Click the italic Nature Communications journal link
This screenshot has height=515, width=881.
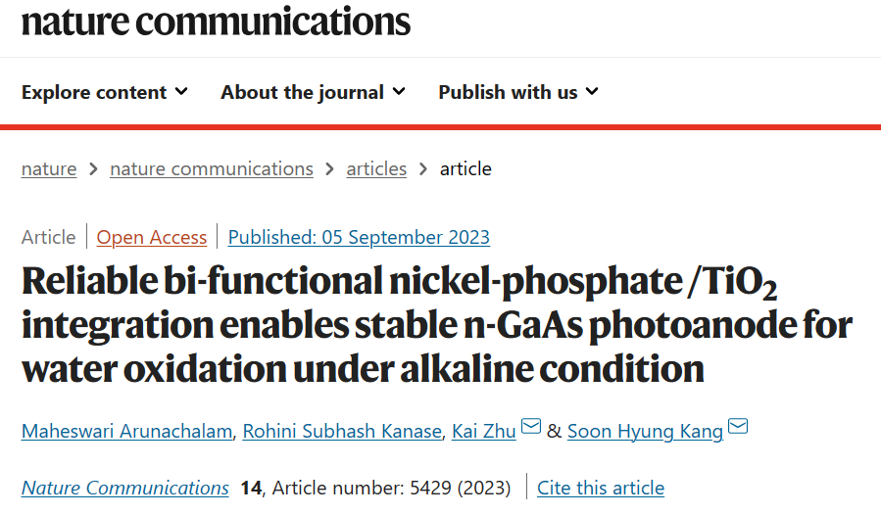coord(125,488)
